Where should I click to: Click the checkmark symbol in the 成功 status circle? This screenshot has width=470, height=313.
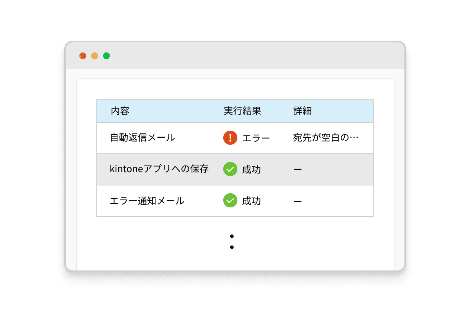click(230, 169)
